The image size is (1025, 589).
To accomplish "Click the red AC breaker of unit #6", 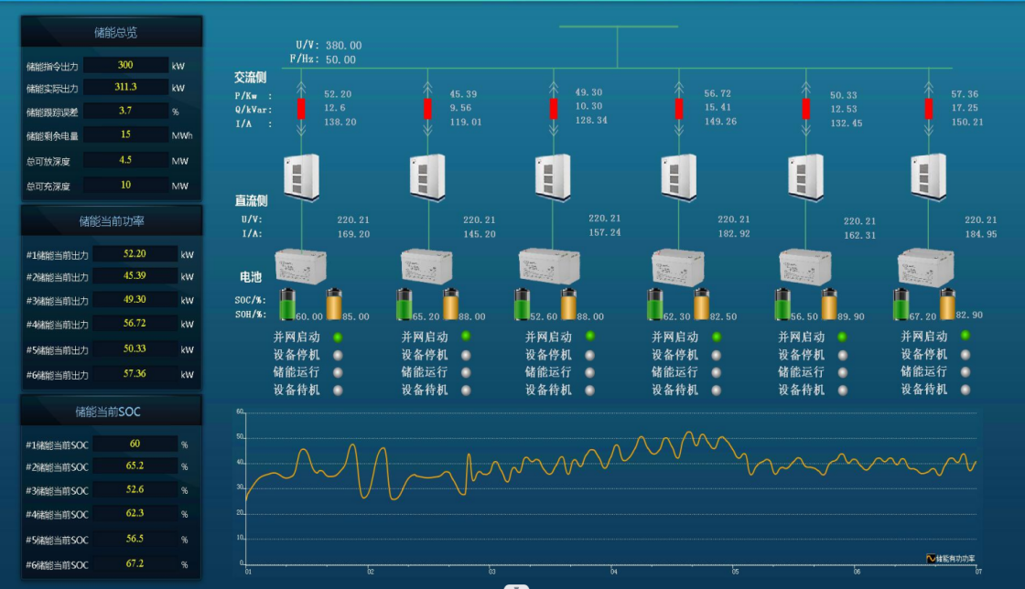I will tap(929, 109).
